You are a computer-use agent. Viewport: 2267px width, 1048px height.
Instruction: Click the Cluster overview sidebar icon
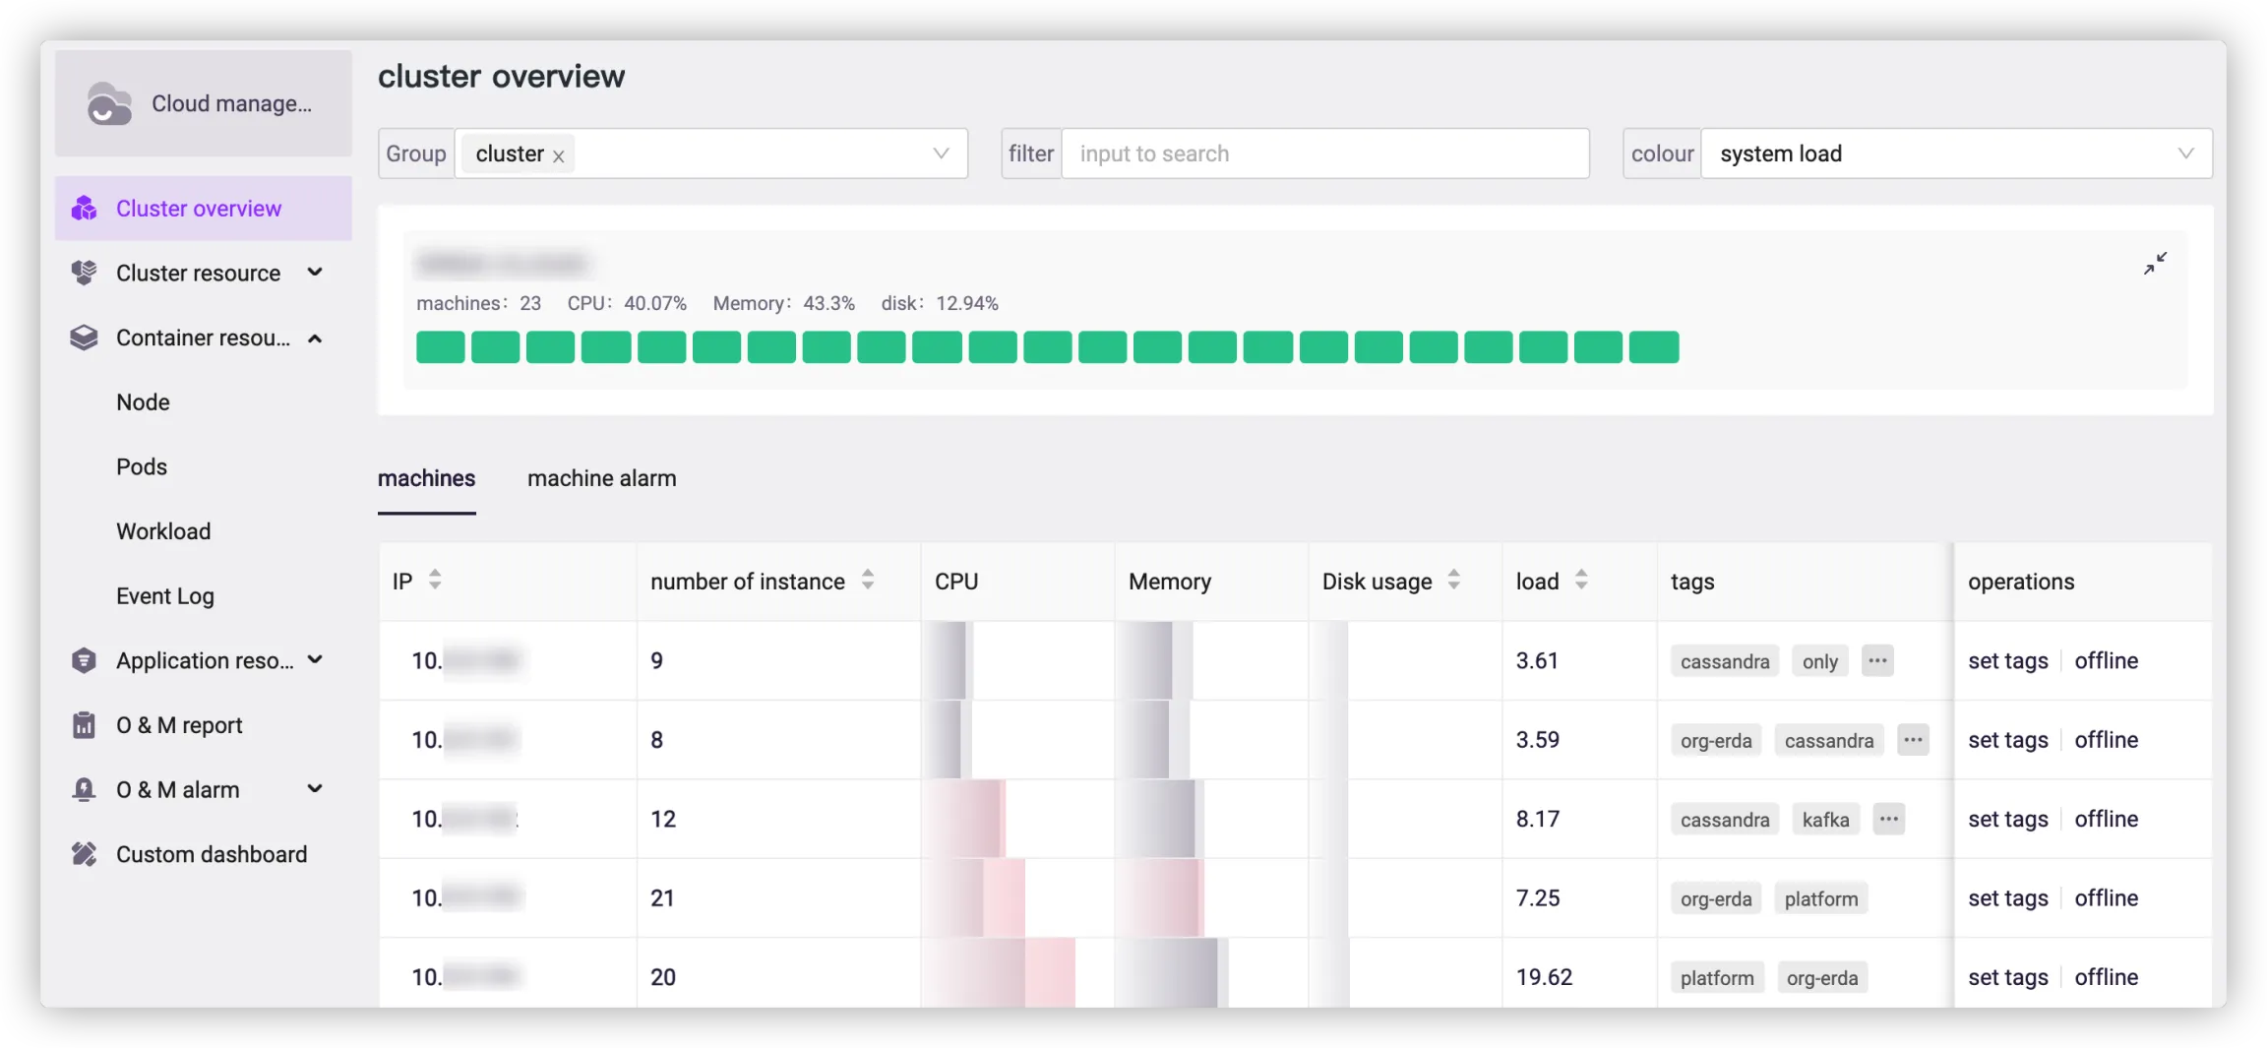coord(85,209)
